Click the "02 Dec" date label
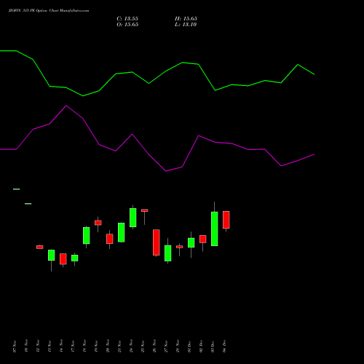This screenshot has height=364, width=364. point(202,346)
